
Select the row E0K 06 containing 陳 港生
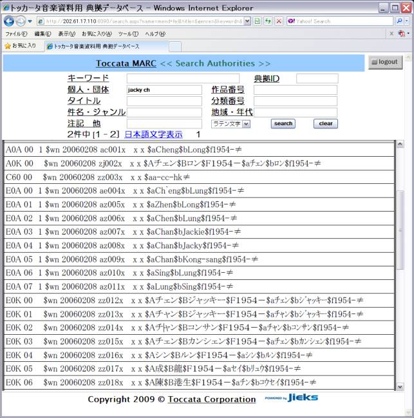199,383
